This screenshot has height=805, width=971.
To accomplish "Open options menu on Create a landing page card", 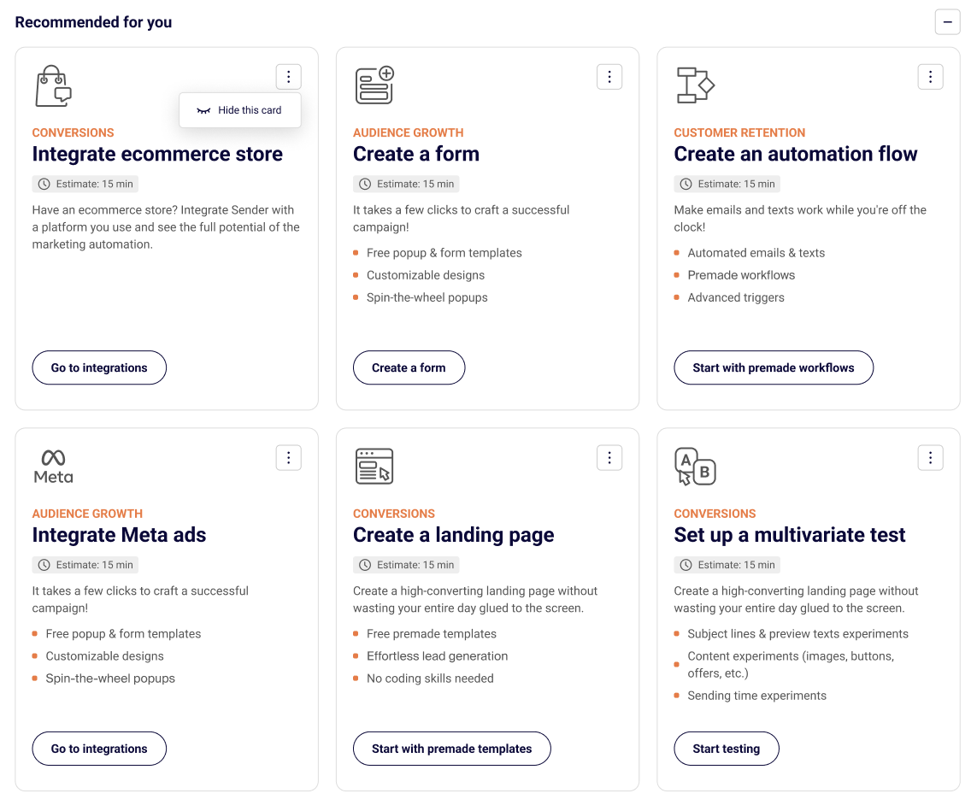I will pos(609,458).
